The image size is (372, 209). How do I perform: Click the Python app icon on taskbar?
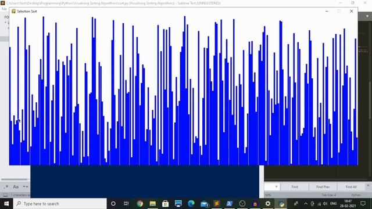(x=281, y=204)
